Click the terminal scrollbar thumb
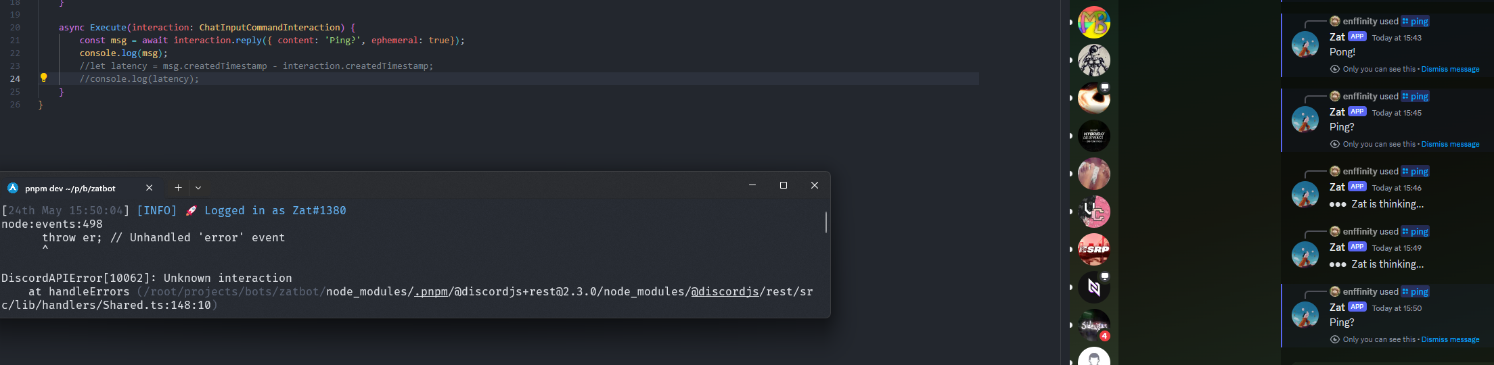The height and width of the screenshot is (365, 1494). pos(825,222)
